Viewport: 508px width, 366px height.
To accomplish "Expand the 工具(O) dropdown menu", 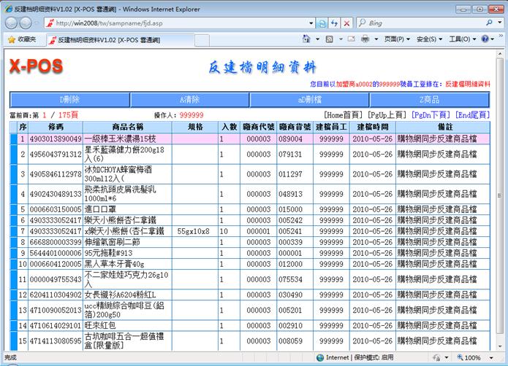I will pyautogui.click(x=462, y=39).
